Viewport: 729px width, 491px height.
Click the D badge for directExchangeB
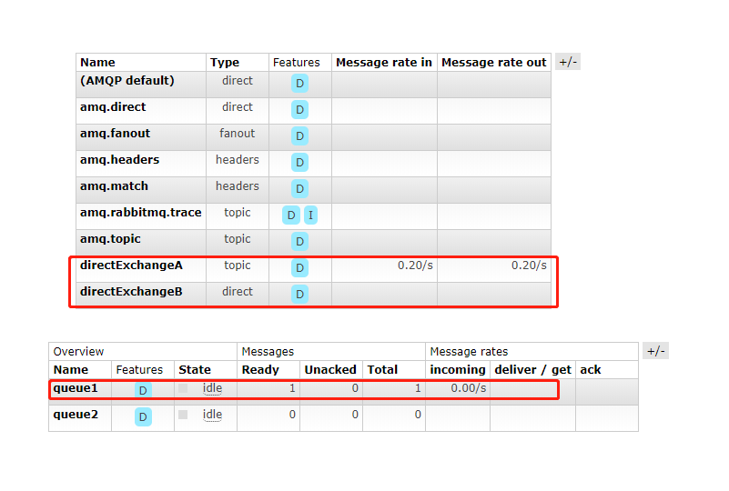coord(299,294)
